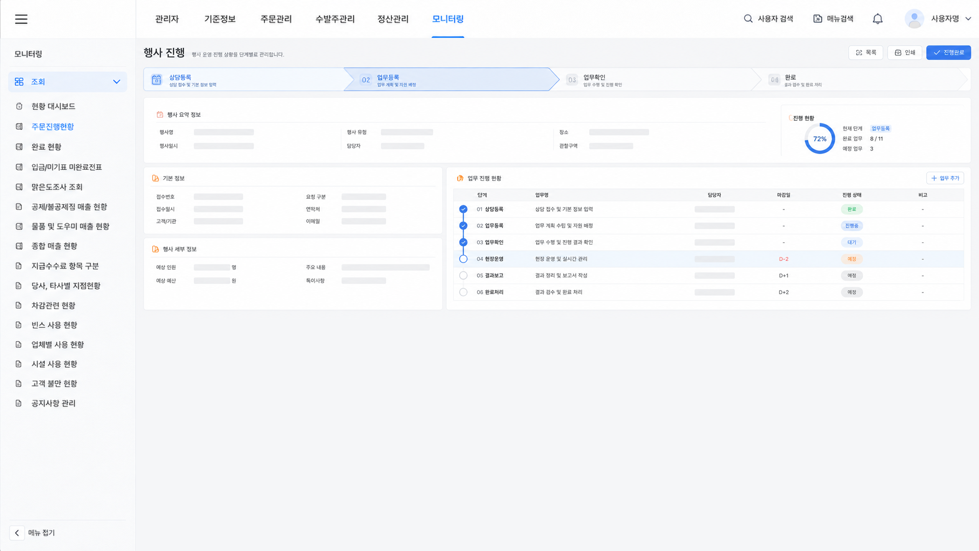Click the 상담등록 step calendar icon
The height and width of the screenshot is (551, 979).
(x=157, y=80)
